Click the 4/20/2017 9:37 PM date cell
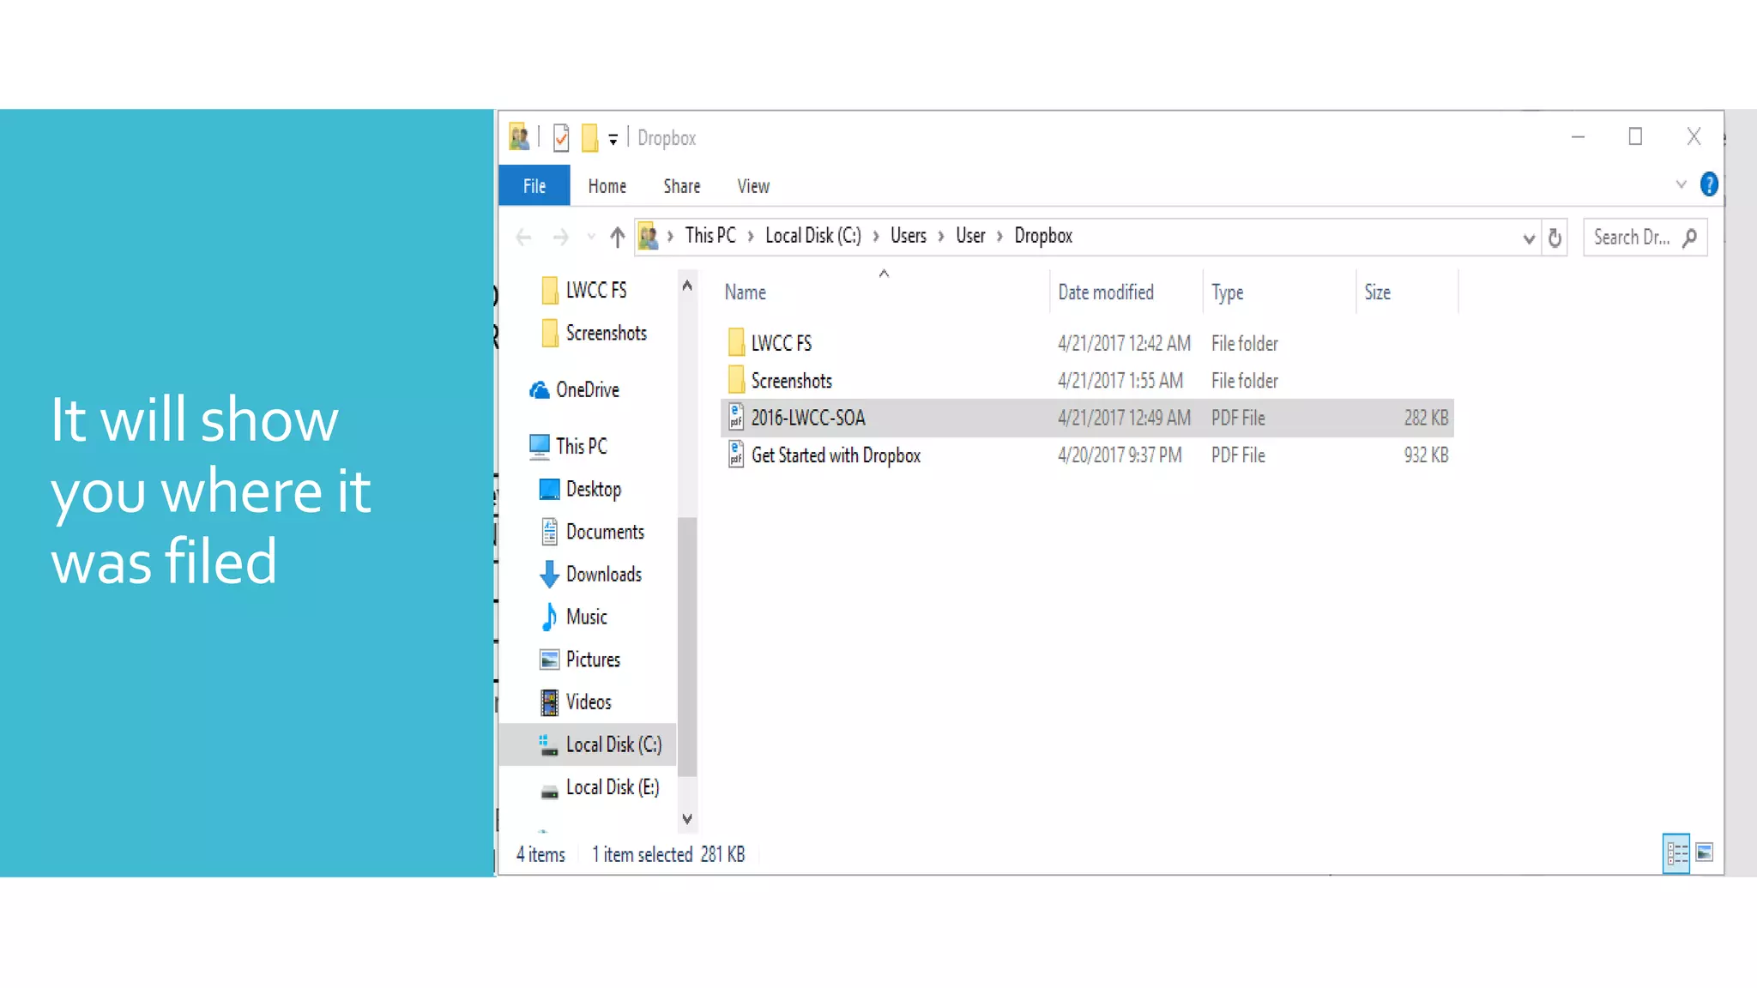The height and width of the screenshot is (988, 1757). [x=1120, y=455]
